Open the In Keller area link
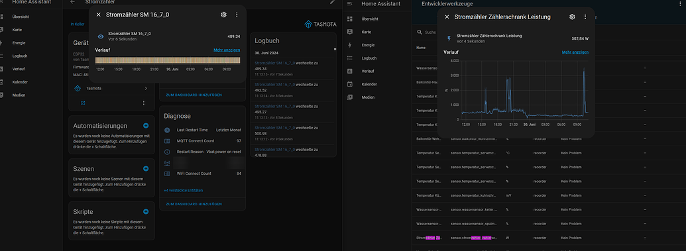The image size is (686, 251). pos(78,25)
